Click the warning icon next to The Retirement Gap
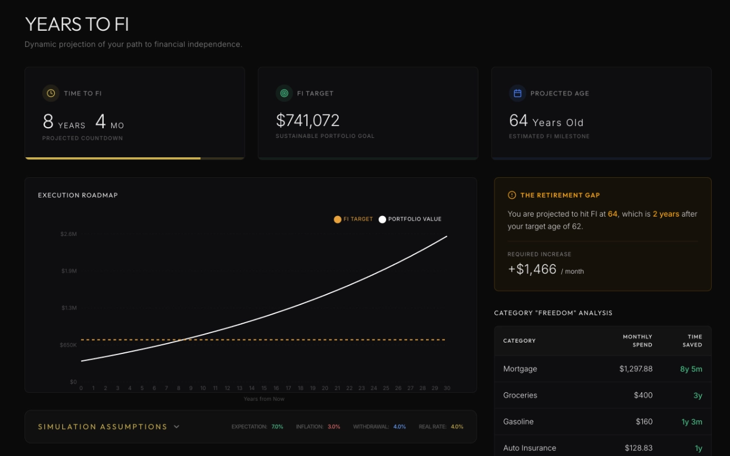 pyautogui.click(x=512, y=195)
